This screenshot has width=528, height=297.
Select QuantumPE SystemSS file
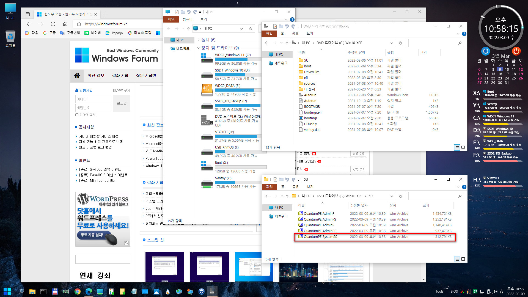(375, 237)
